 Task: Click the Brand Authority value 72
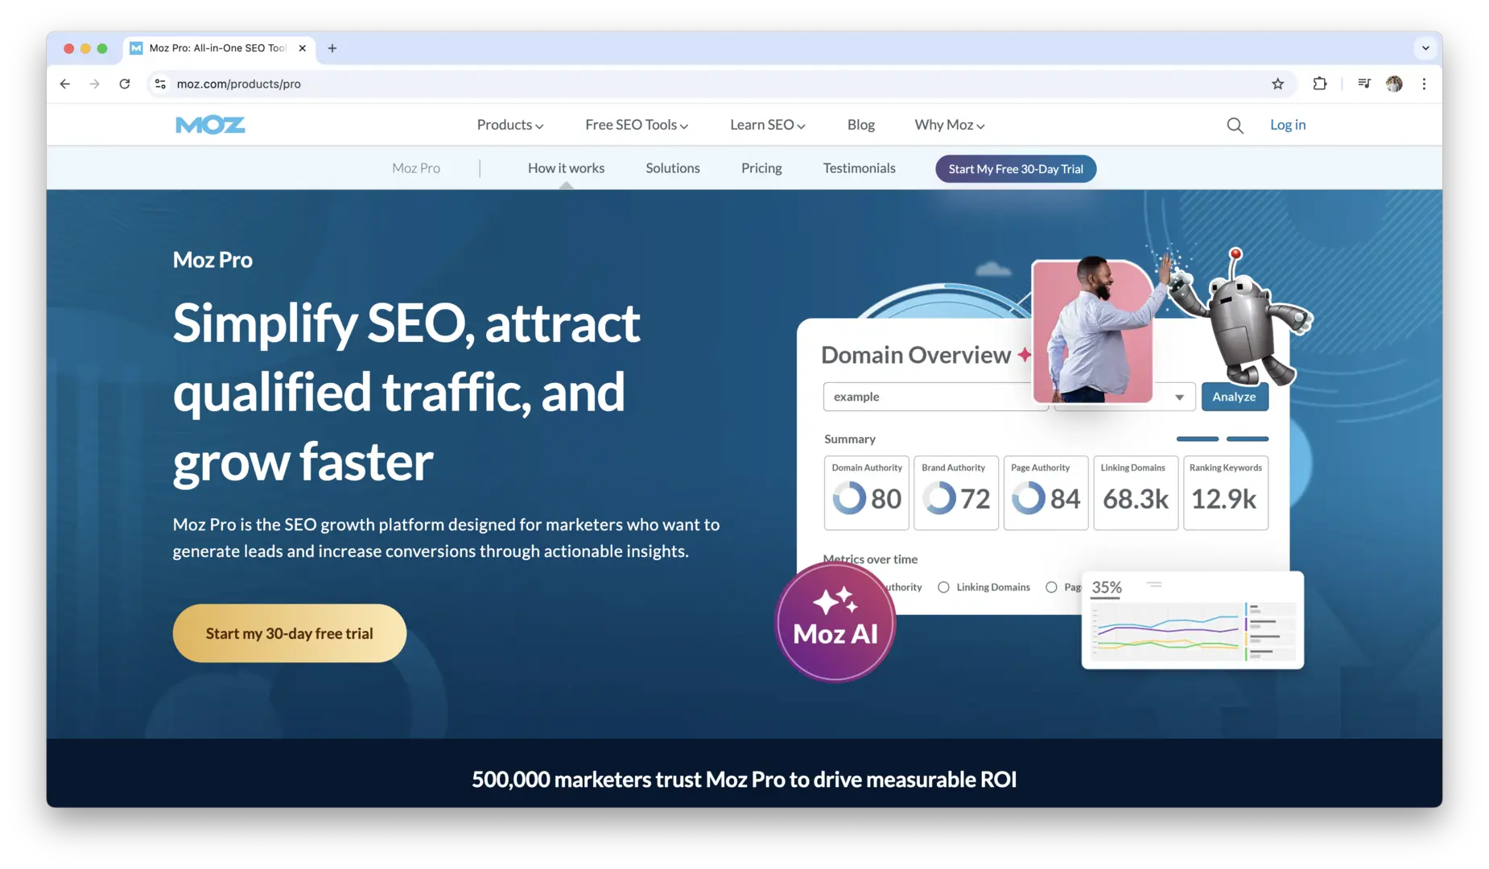(975, 499)
